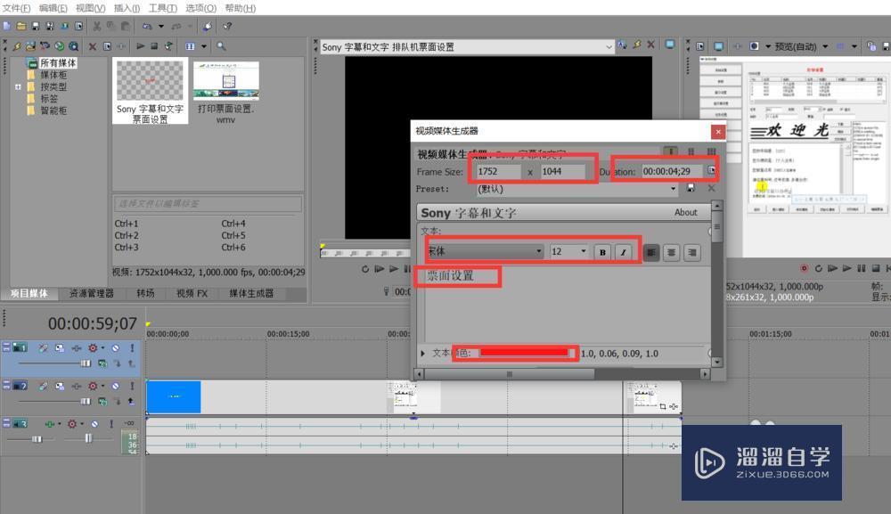Start media preview in project media toolbar
Viewport: 891px width, 514px height.
pos(141,46)
